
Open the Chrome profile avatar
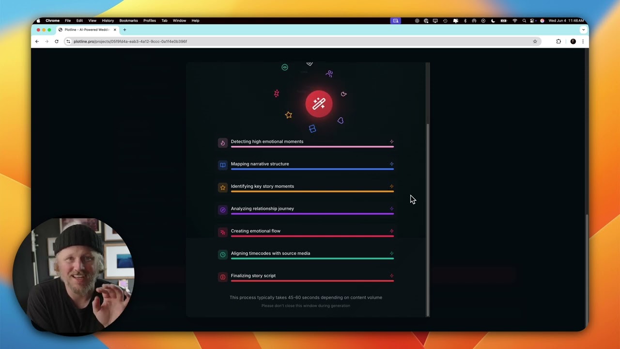pos(573,41)
